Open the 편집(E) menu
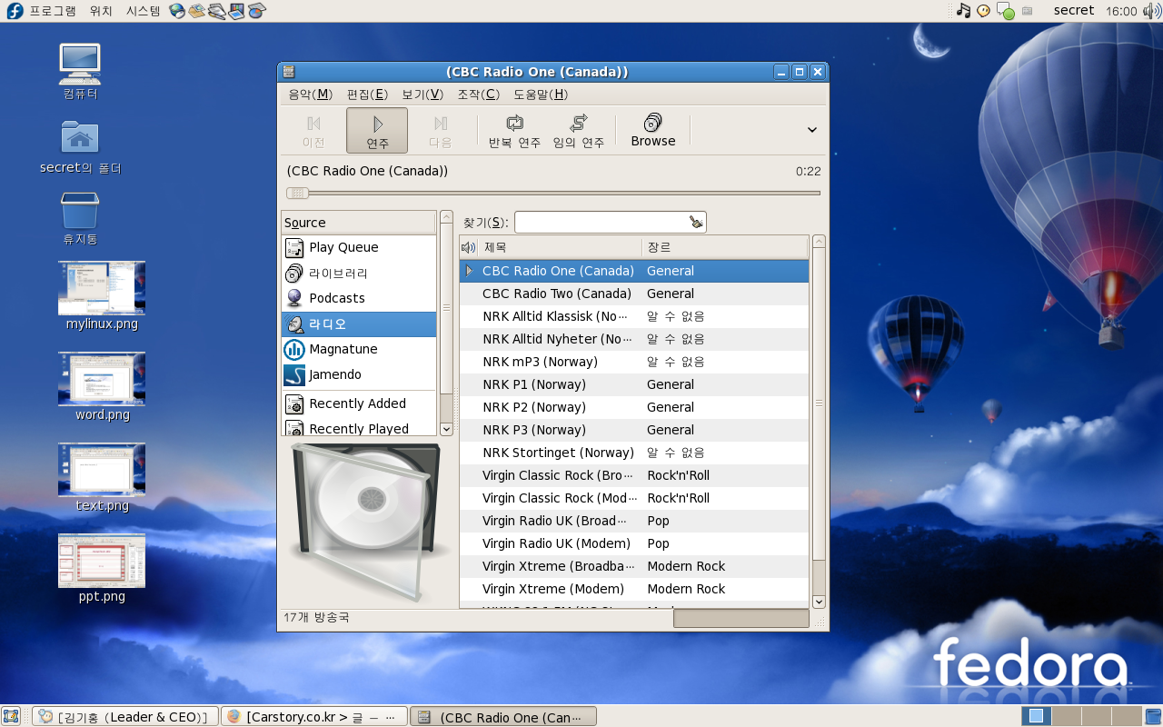Screen dimensions: 1163x727 click(x=367, y=95)
